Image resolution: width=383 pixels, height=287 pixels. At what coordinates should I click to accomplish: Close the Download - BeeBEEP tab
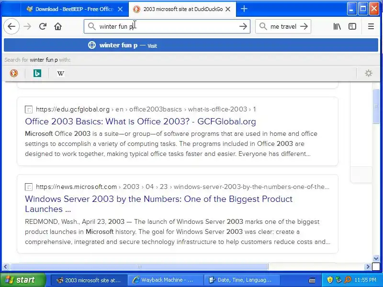[x=120, y=9]
